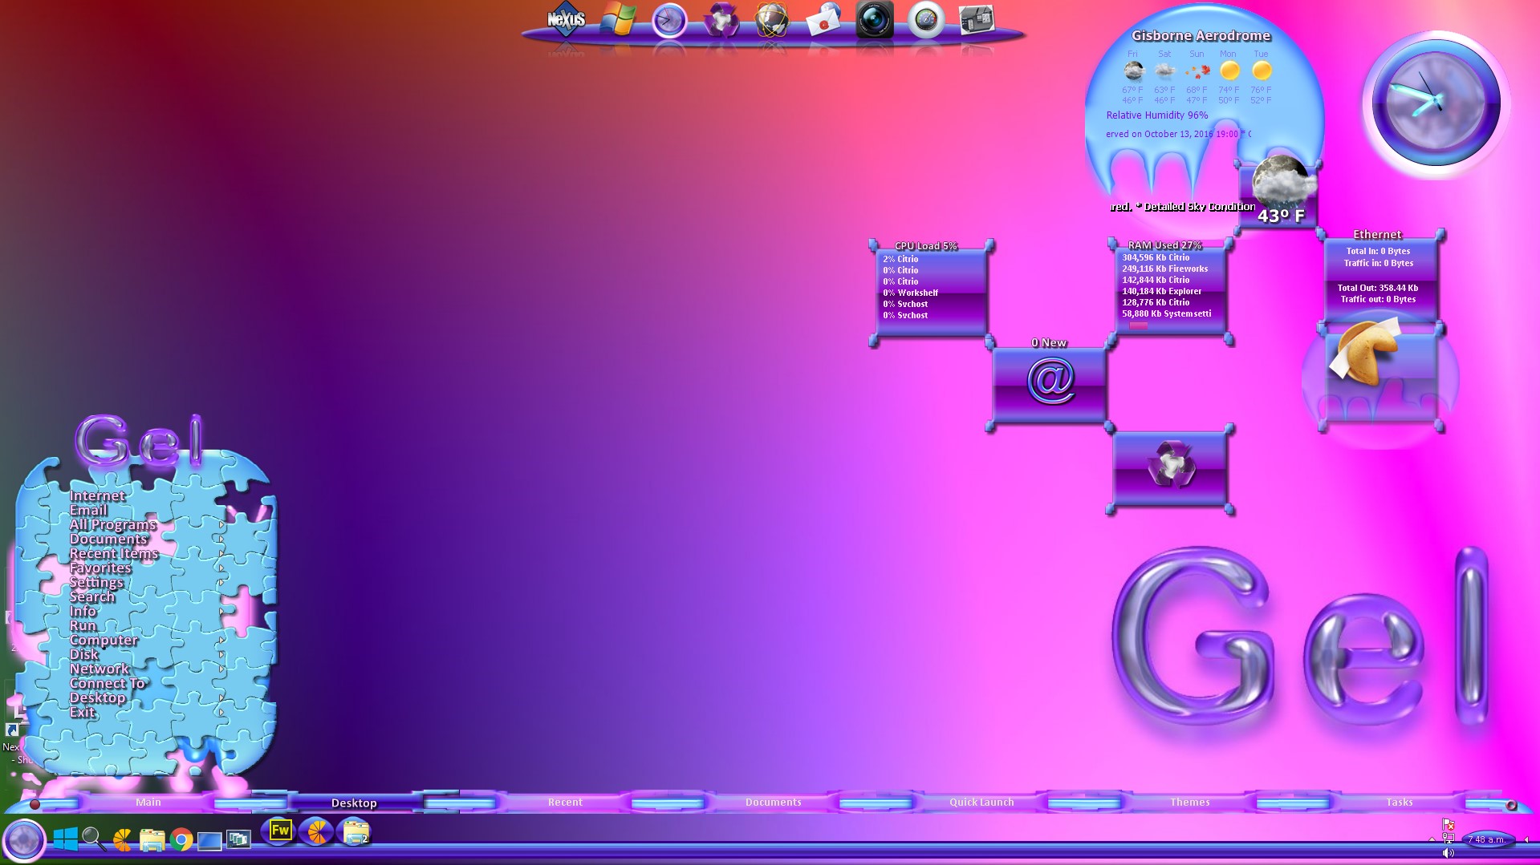Switch to the Themes tab
The width and height of the screenshot is (1540, 865).
pyautogui.click(x=1189, y=802)
